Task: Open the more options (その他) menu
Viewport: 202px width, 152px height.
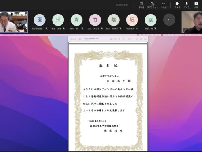Action: (164, 5)
